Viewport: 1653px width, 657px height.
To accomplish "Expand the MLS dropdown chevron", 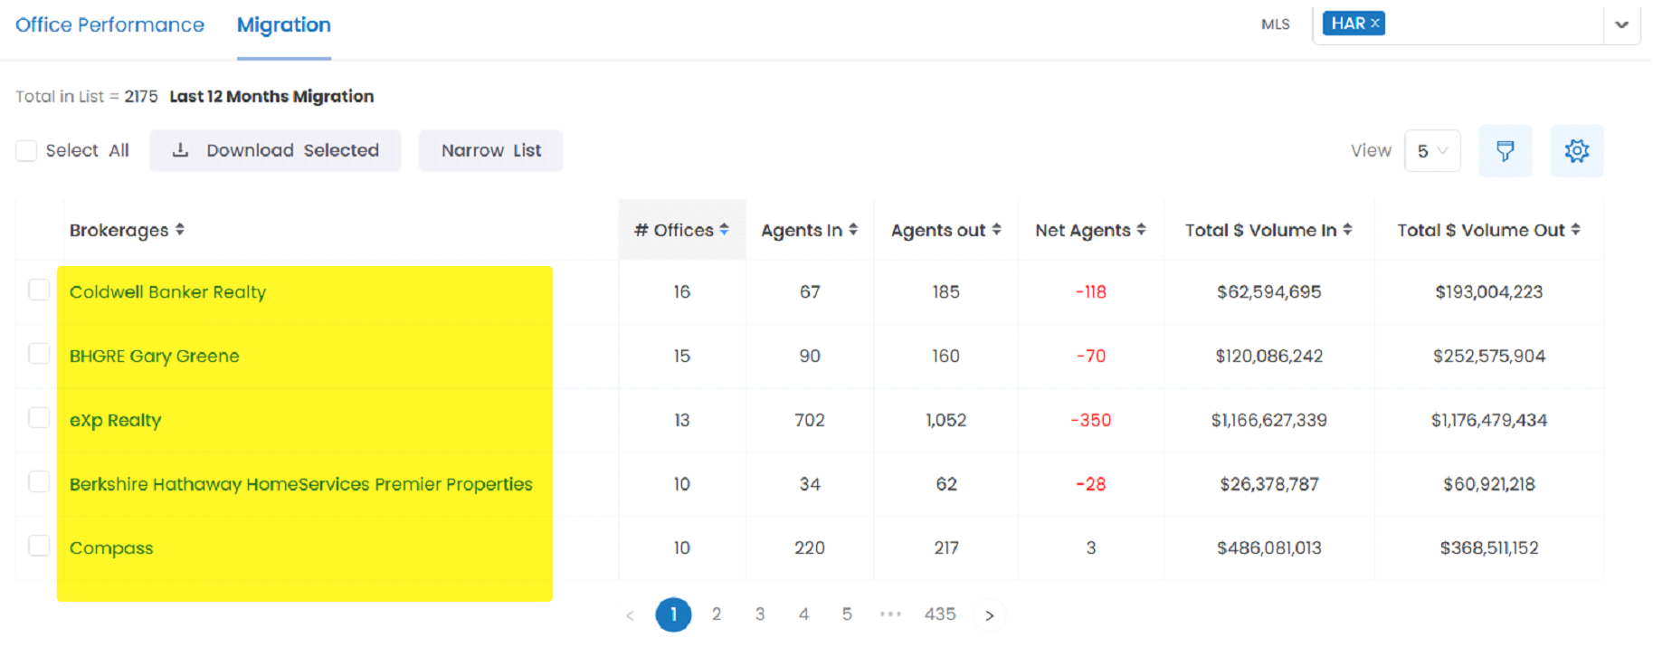I will [1622, 24].
